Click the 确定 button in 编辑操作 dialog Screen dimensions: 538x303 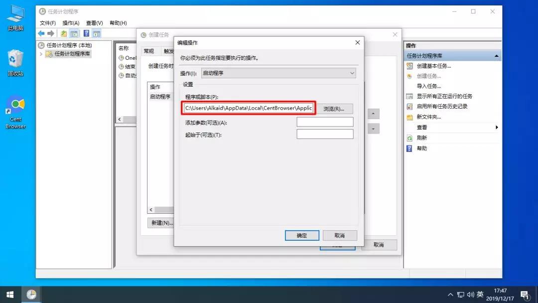pos(302,235)
